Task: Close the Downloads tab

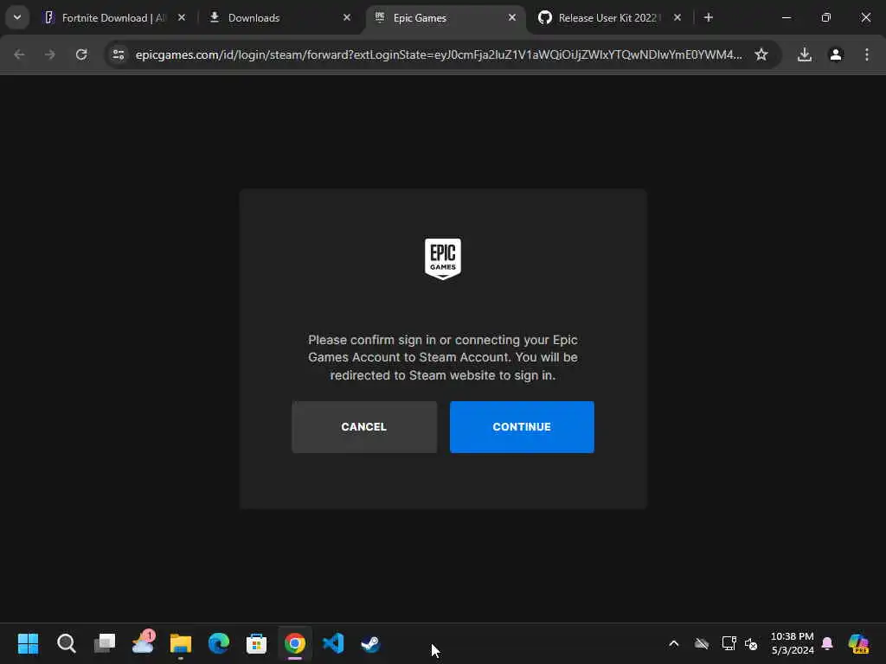Action: click(x=347, y=18)
